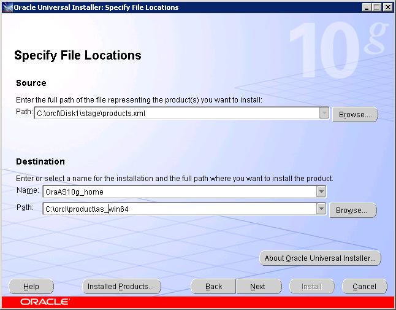Minimize the installer window
Image resolution: width=396 pixels, height=310 pixels.
click(x=367, y=7)
